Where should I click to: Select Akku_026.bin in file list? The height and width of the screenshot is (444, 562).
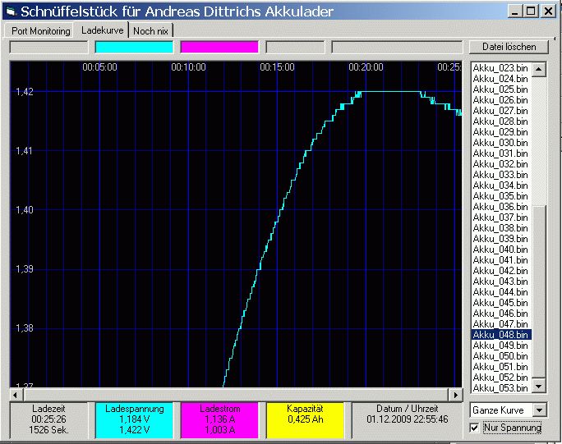point(500,100)
